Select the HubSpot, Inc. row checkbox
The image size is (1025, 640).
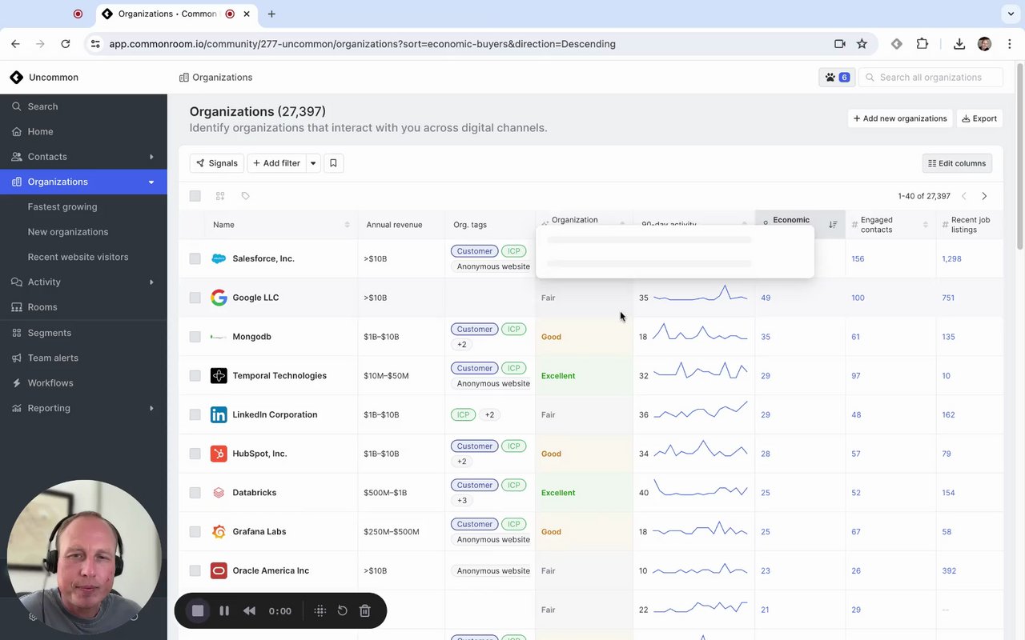coord(195,454)
